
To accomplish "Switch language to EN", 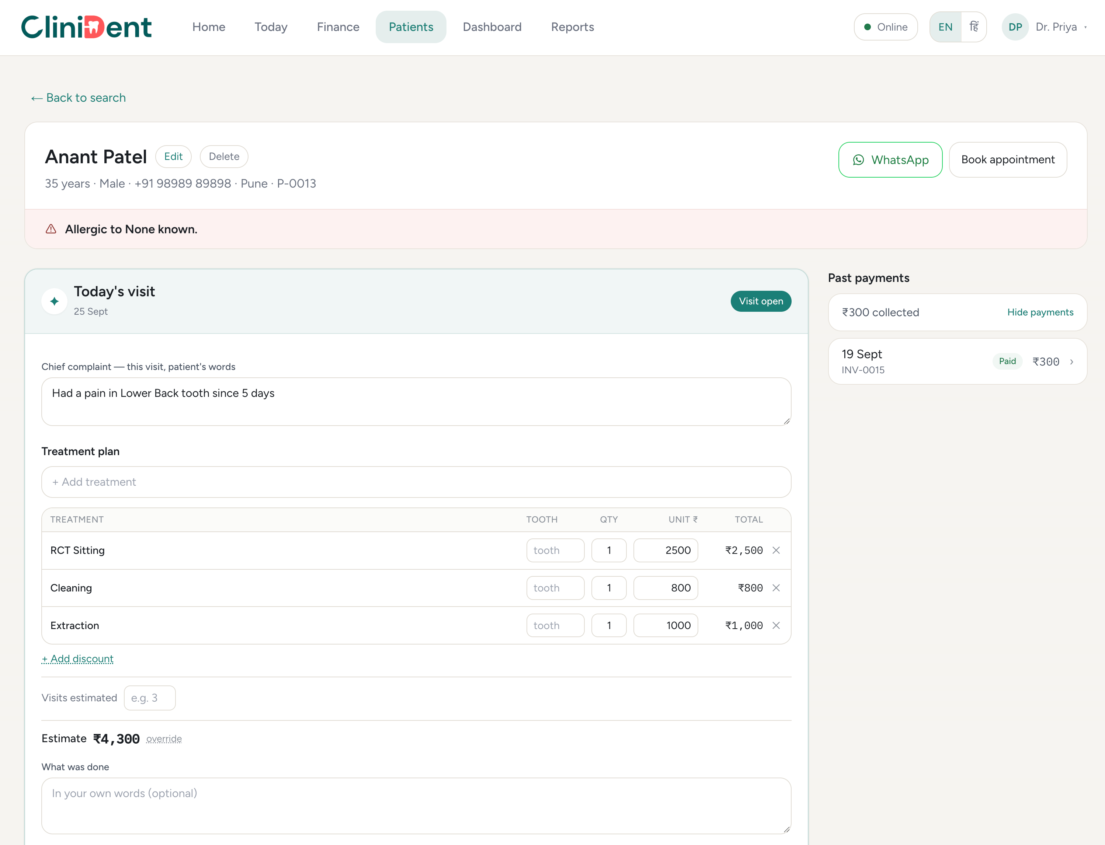I will point(945,27).
